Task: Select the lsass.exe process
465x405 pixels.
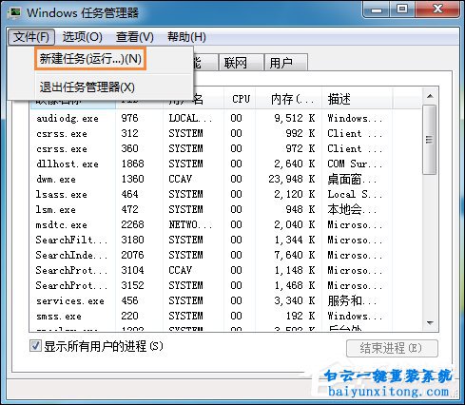Action: pyautogui.click(x=226, y=194)
